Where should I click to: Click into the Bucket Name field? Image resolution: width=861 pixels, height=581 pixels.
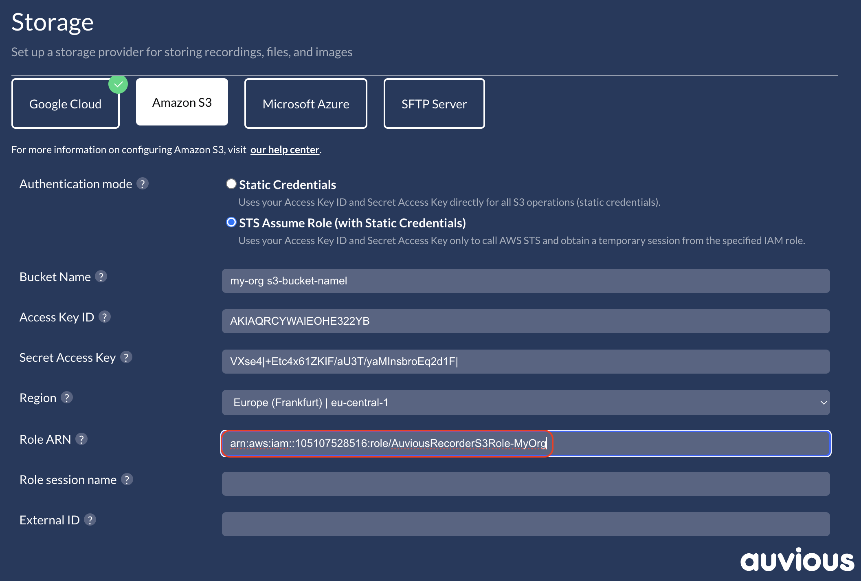(525, 281)
